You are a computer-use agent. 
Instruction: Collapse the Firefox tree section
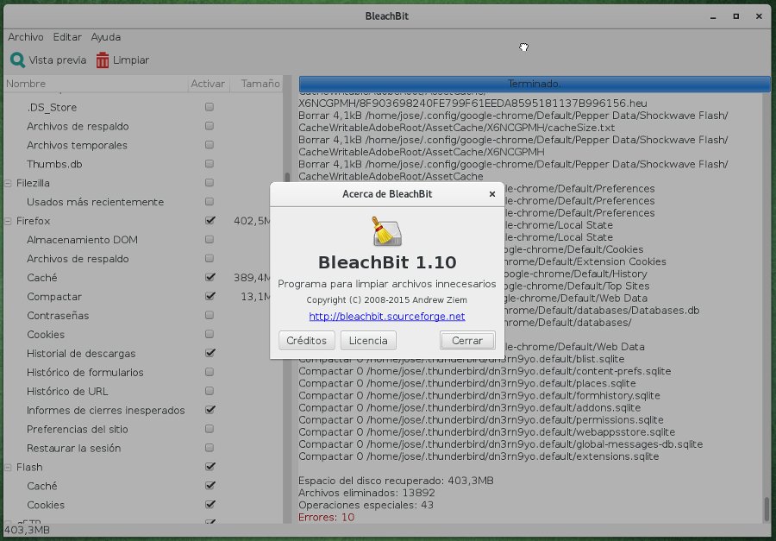(7, 221)
